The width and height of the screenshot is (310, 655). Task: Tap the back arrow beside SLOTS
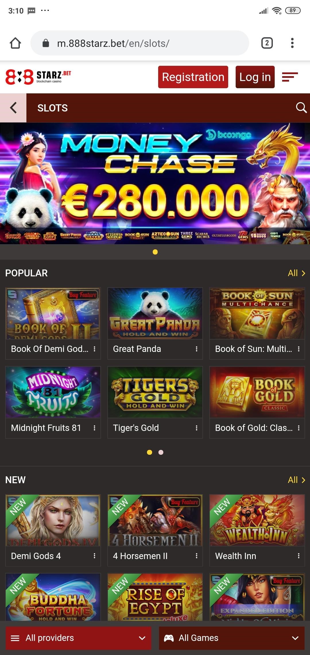(13, 108)
